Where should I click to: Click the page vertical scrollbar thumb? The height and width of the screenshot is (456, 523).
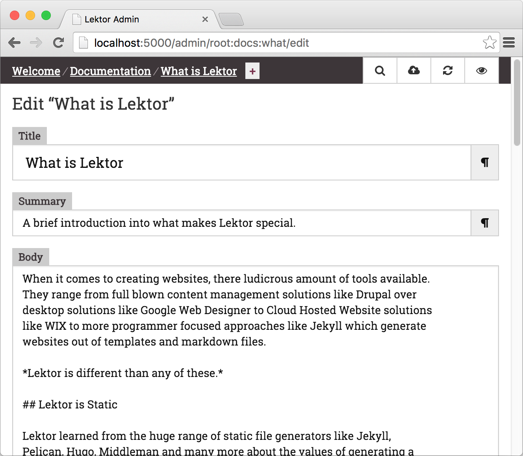(517, 102)
